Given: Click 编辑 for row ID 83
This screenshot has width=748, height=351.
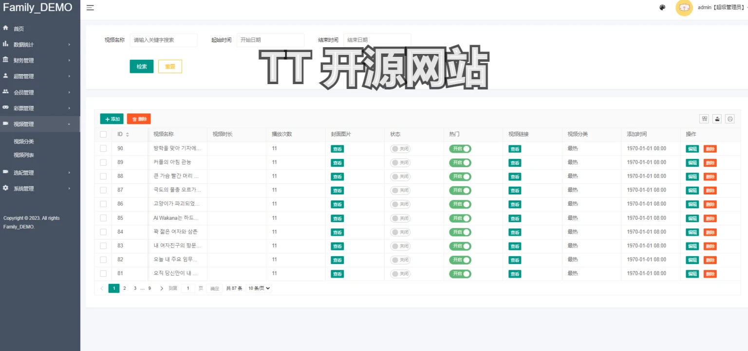Looking at the screenshot, I should pos(692,246).
